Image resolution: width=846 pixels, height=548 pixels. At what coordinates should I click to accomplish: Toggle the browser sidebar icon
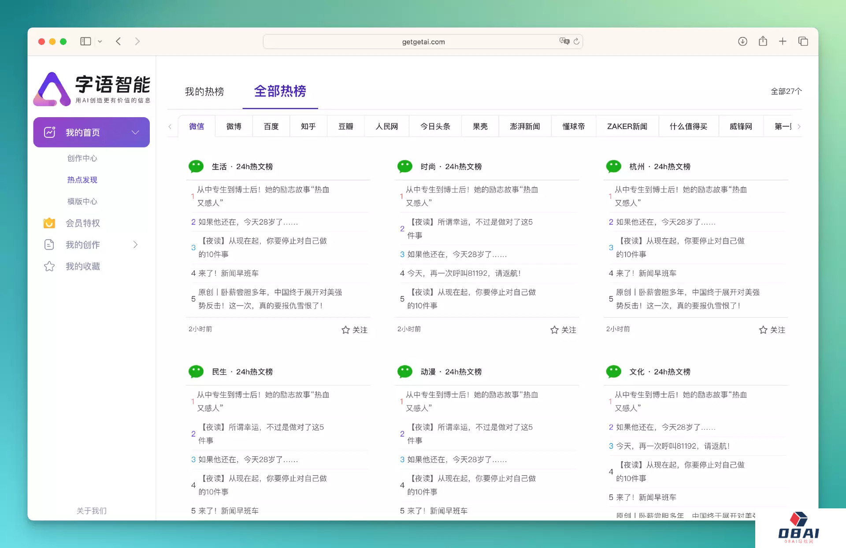pyautogui.click(x=85, y=41)
